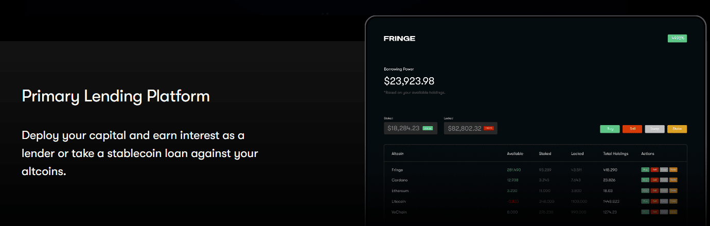Screen dimensions: 710x226
Task: Click the small Swap button in Litecoin row
Action: click(x=664, y=201)
